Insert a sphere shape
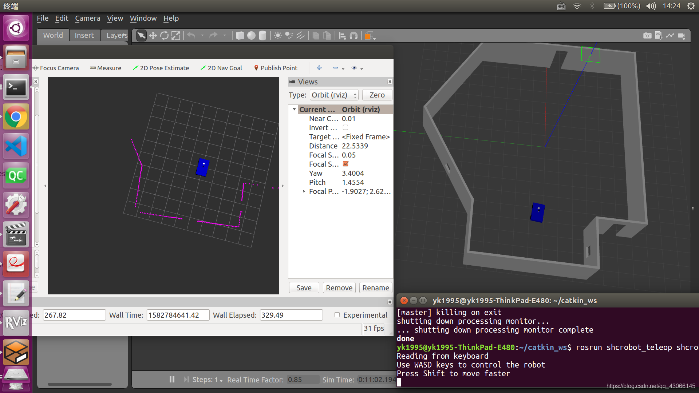Screen dimensions: 699x393 point(251,35)
